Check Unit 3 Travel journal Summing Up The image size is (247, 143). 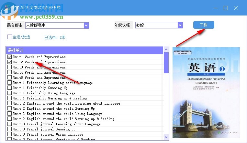coord(10,129)
